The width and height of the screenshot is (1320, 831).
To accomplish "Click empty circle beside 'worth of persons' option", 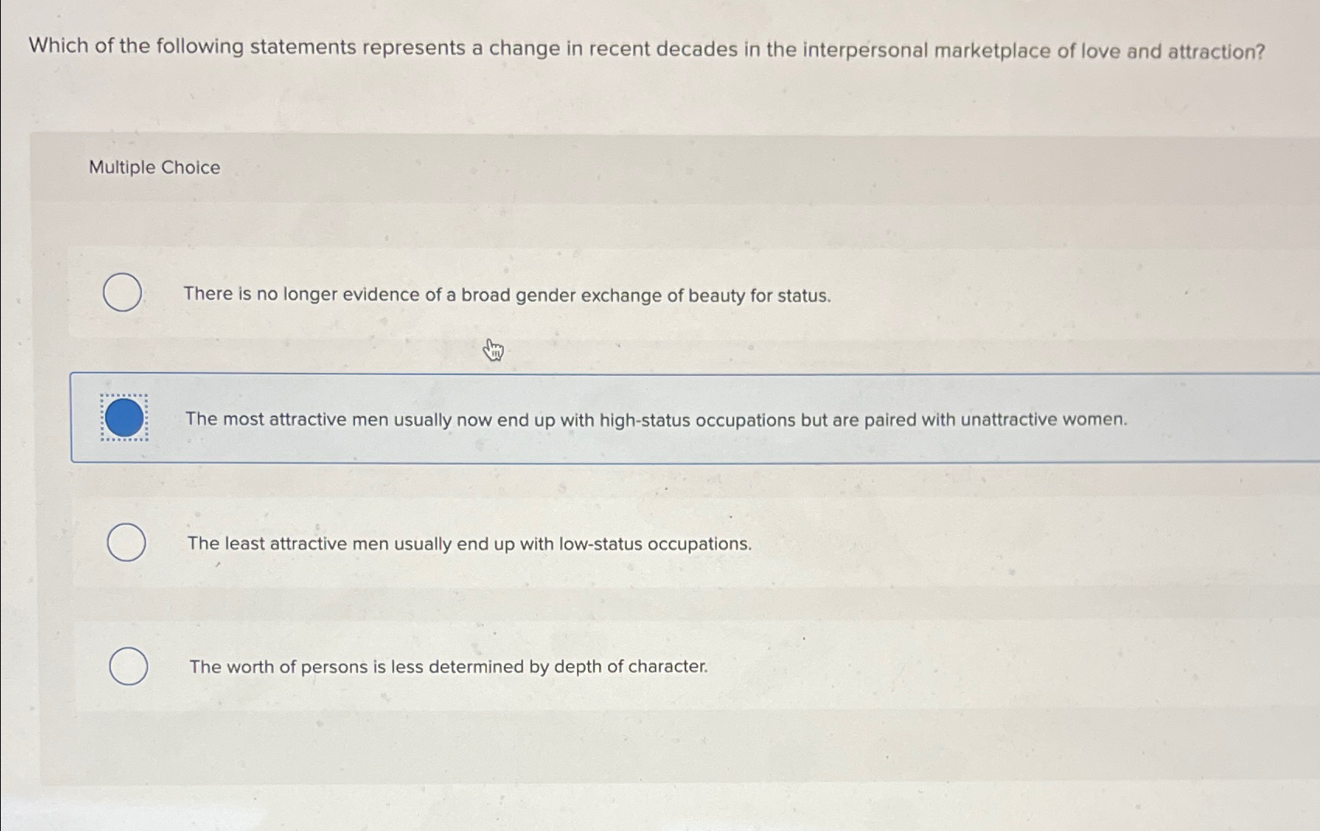I will tap(127, 666).
